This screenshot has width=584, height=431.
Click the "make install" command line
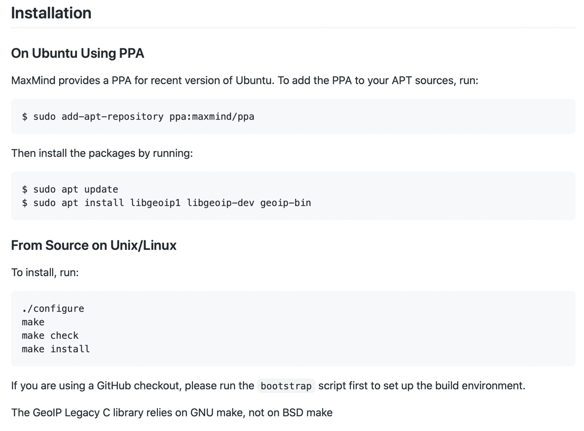pyautogui.click(x=56, y=349)
